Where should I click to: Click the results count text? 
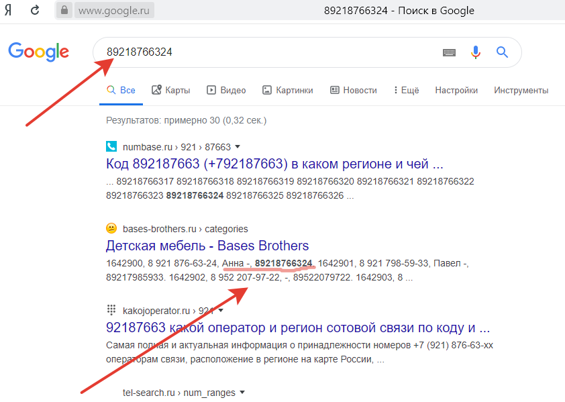point(187,120)
